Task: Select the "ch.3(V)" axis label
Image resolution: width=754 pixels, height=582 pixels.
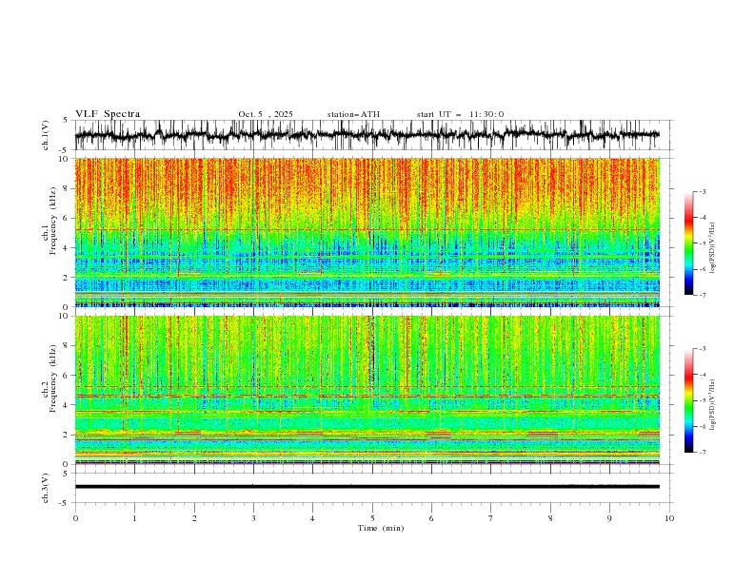Action: (46, 488)
